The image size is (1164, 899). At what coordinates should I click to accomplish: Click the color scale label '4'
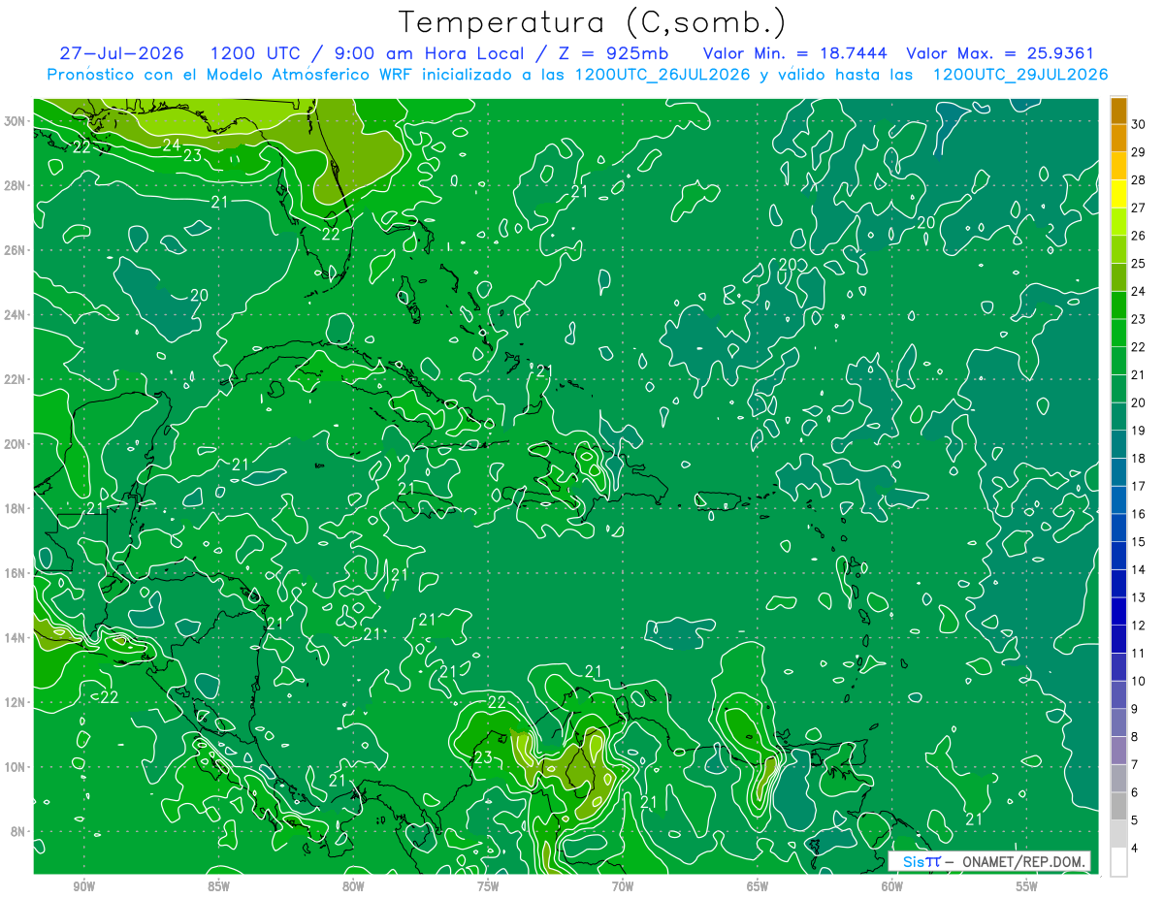[x=1135, y=848]
